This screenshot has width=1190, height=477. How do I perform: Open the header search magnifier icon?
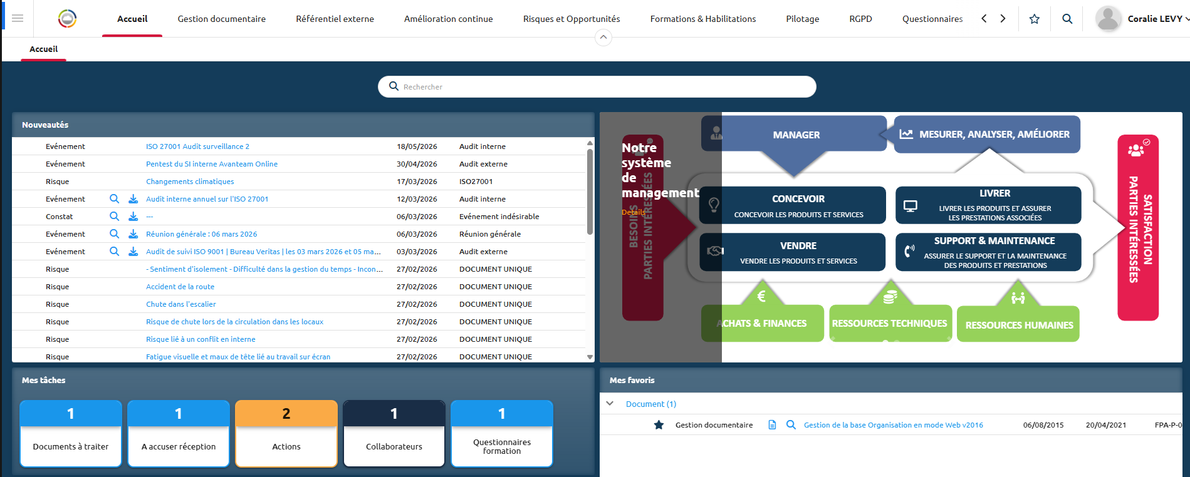(x=1067, y=19)
